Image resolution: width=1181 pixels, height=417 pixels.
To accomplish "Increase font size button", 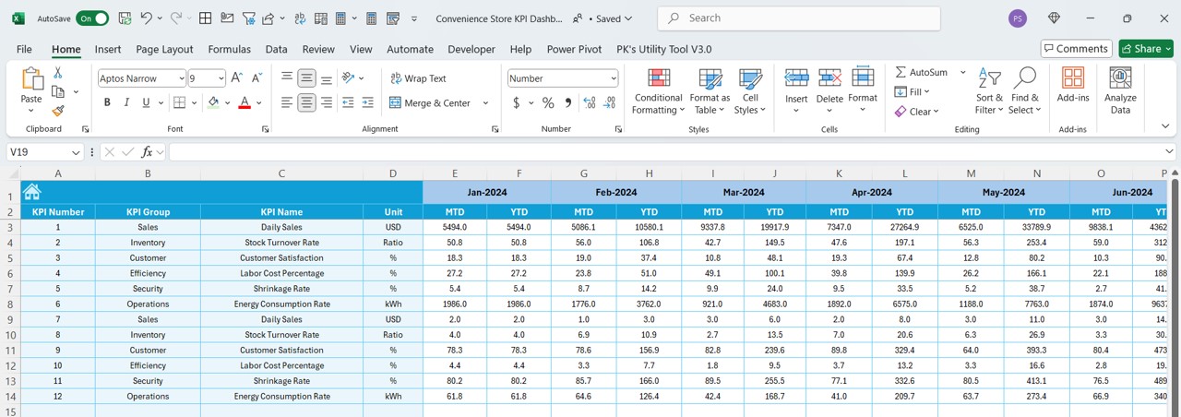I will pos(237,78).
